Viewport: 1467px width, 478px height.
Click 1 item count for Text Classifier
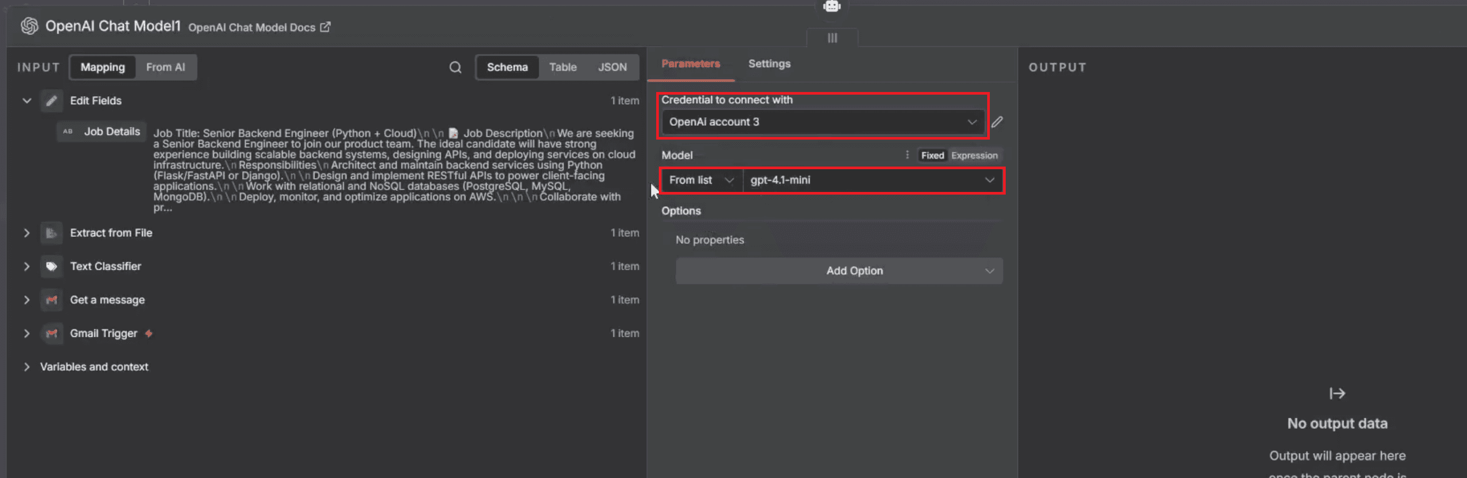tap(625, 266)
